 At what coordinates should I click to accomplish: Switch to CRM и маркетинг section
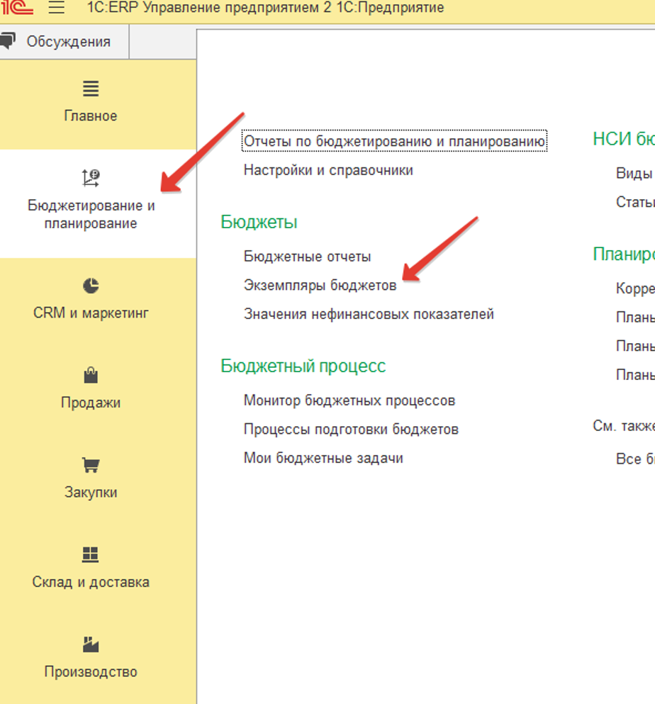(91, 313)
